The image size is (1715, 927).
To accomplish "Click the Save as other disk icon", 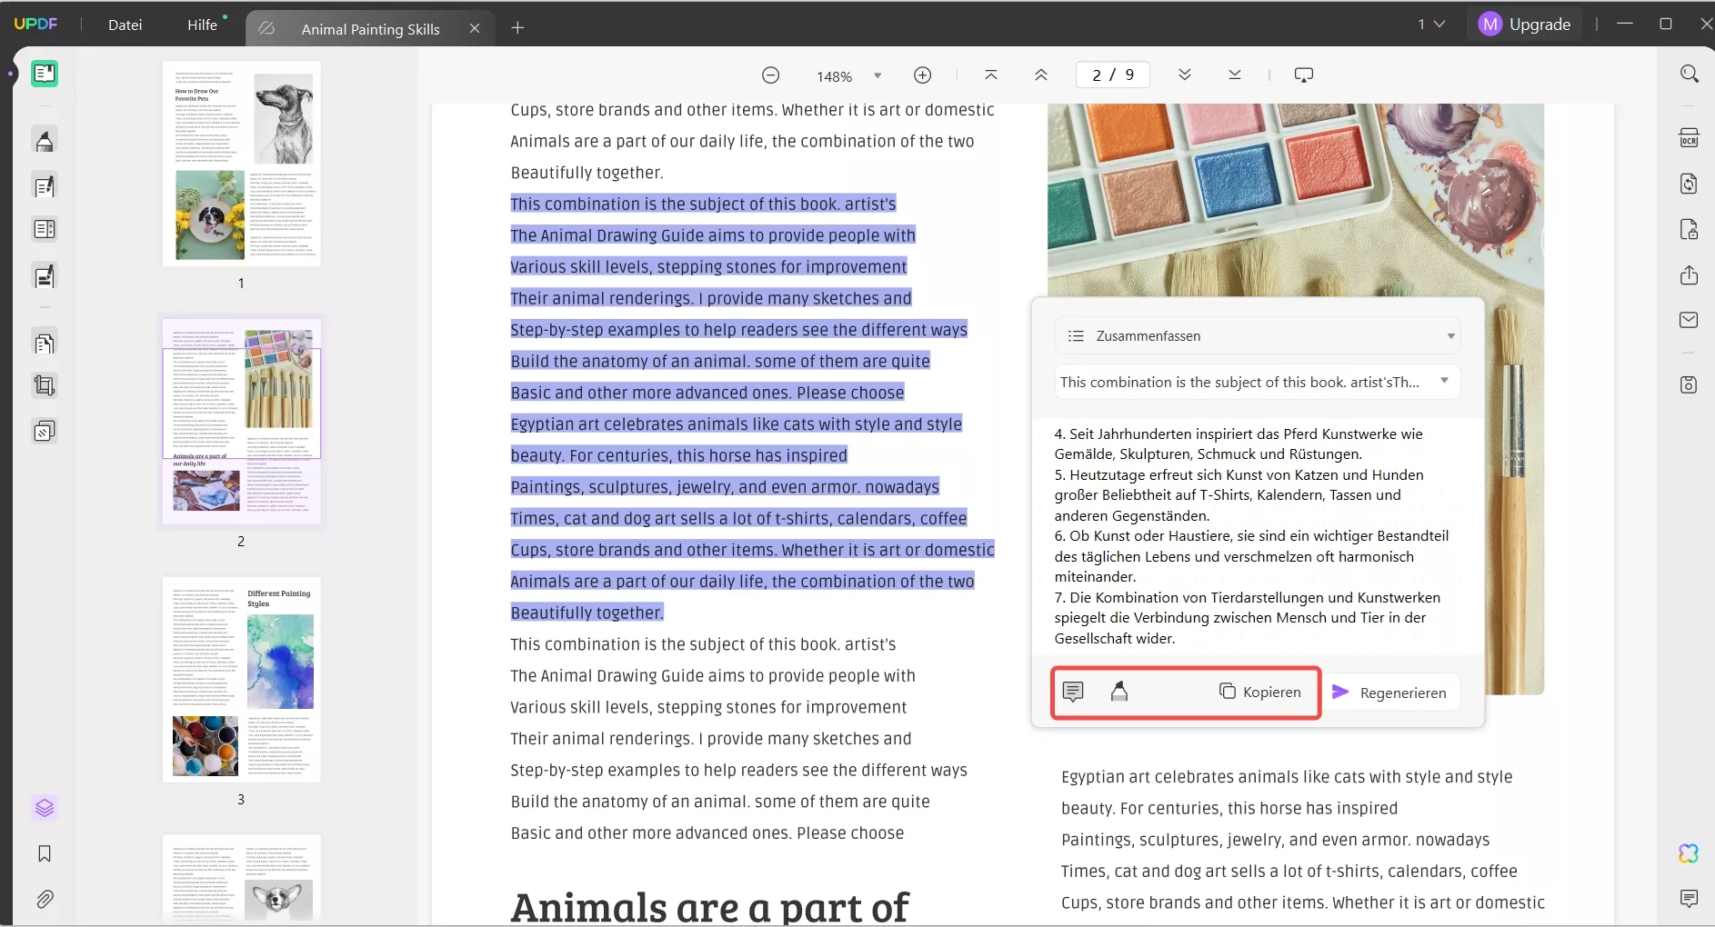I will pyautogui.click(x=1689, y=384).
